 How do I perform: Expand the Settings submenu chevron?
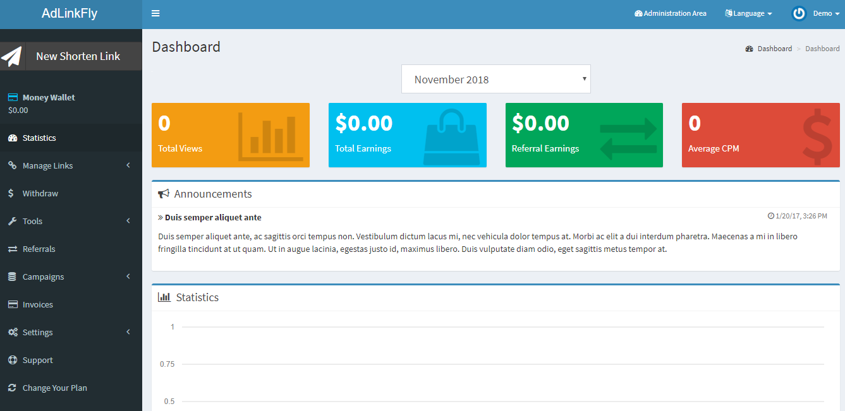[x=128, y=332]
